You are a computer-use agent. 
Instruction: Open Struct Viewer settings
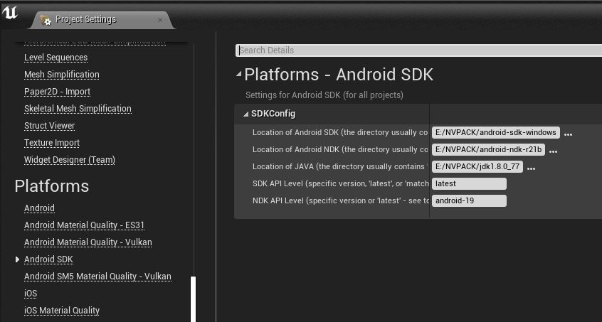[x=49, y=126]
